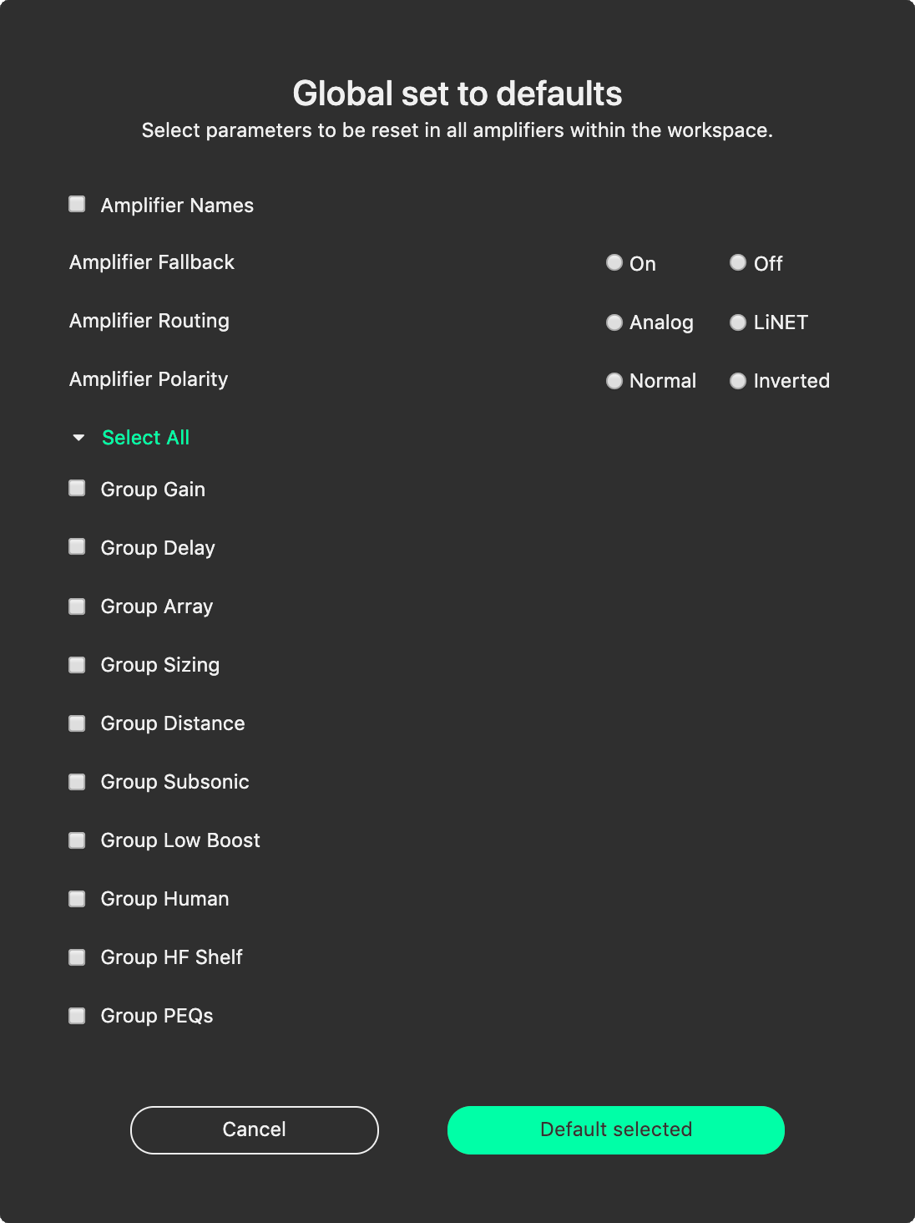Check the Group Subsonic option
This screenshot has width=915, height=1223.
77,781
